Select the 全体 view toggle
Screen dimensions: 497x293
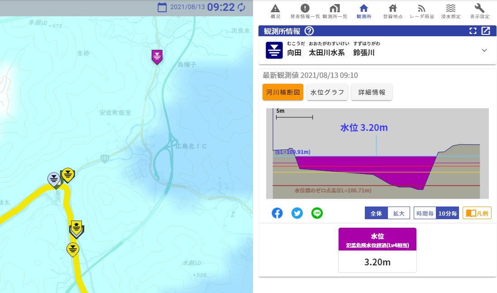(x=376, y=213)
